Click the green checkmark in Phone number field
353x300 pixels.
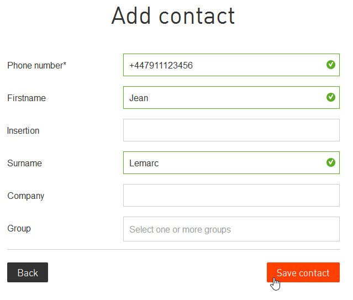point(331,65)
